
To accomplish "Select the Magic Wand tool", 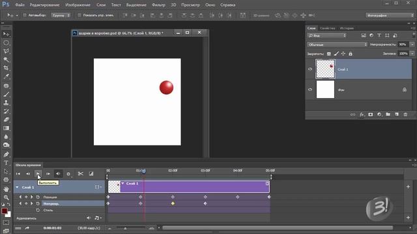I will 6,60.
